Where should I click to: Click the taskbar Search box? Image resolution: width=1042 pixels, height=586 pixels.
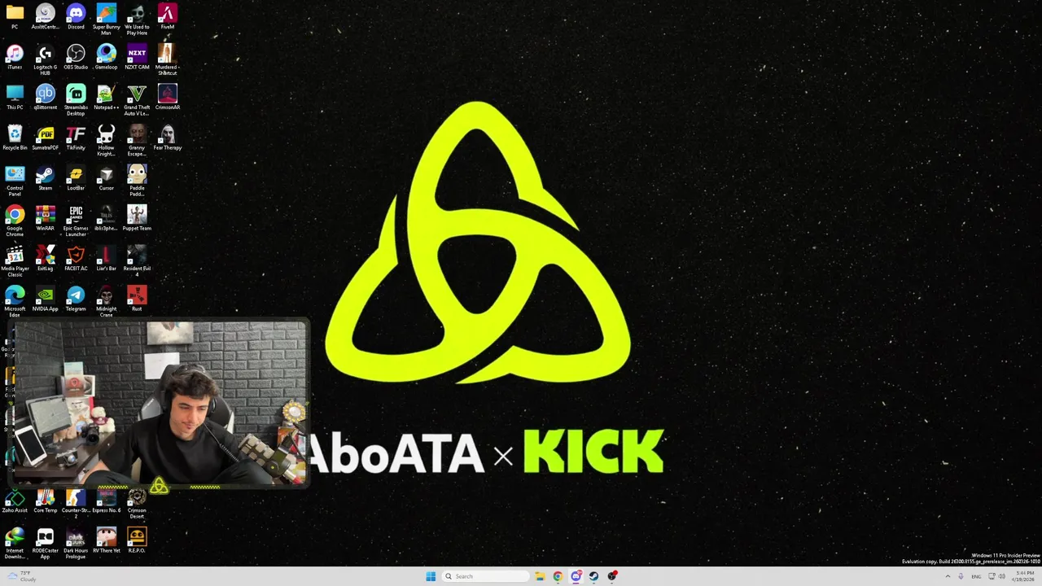[x=485, y=576]
